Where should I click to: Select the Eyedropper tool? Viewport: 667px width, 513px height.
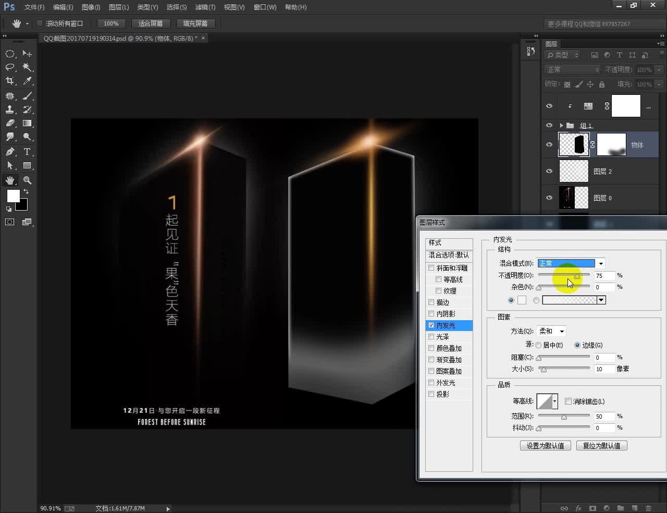pos(27,81)
